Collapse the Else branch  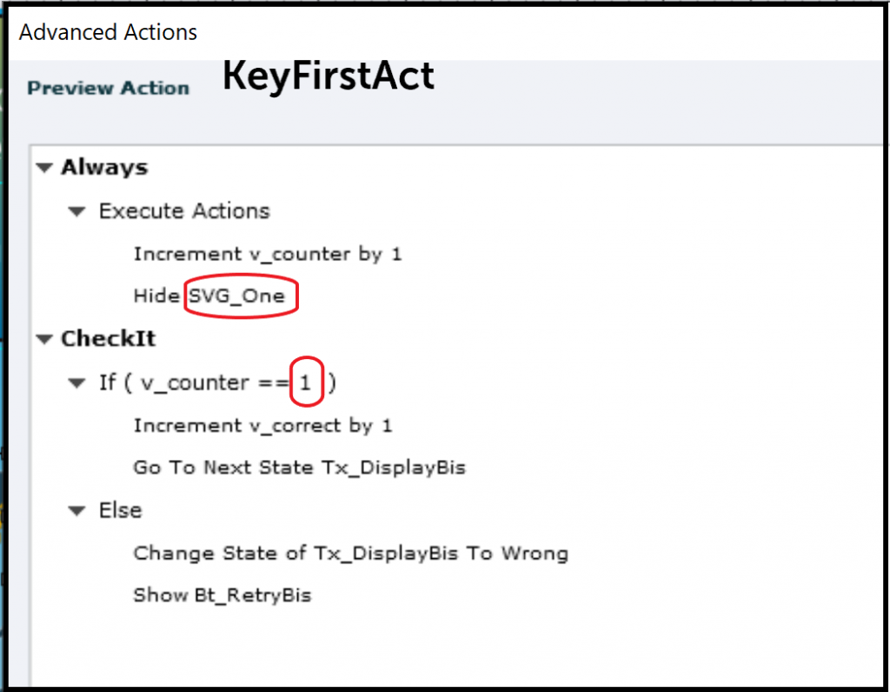point(76,510)
